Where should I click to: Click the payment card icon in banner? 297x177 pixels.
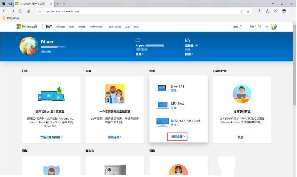(138, 40)
